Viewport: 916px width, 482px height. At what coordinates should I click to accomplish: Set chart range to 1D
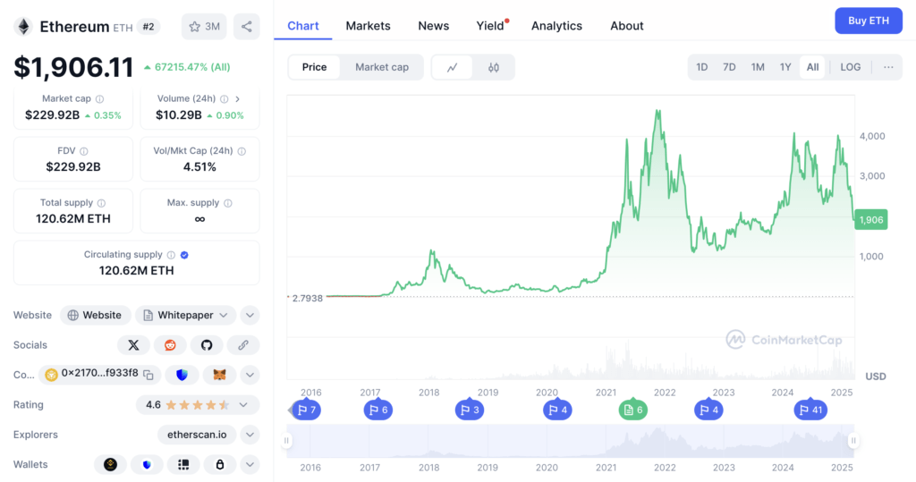[701, 67]
